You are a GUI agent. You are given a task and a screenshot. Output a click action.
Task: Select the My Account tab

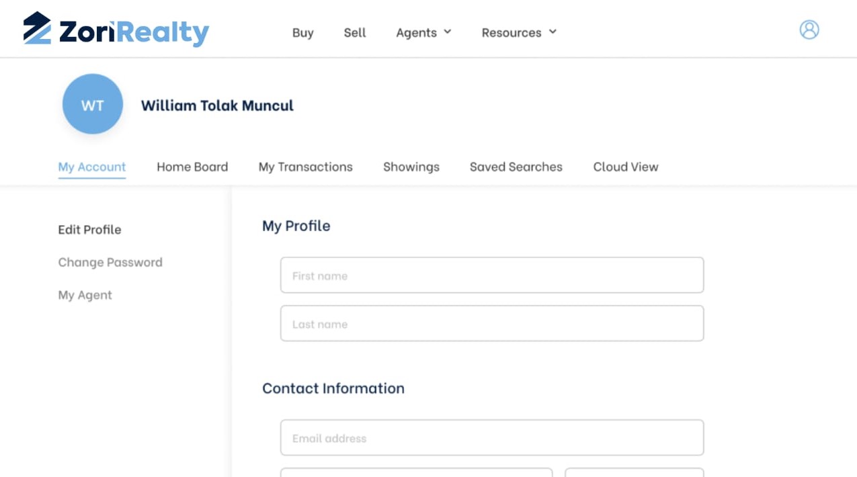tap(92, 167)
